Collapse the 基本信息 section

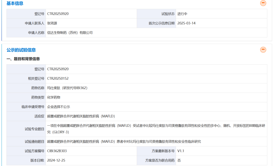tap(263, 3)
